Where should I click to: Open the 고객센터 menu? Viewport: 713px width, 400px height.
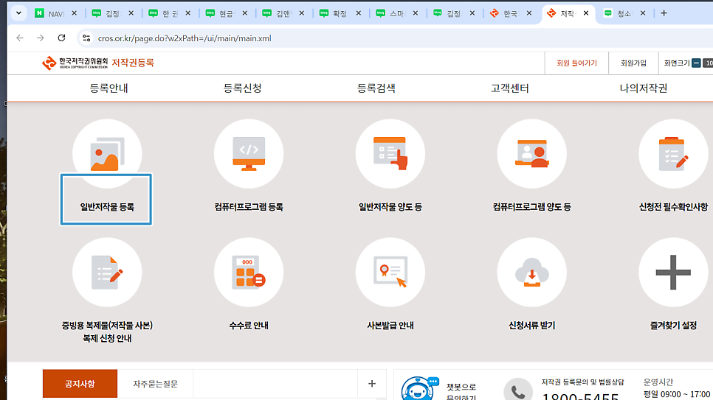pos(510,88)
